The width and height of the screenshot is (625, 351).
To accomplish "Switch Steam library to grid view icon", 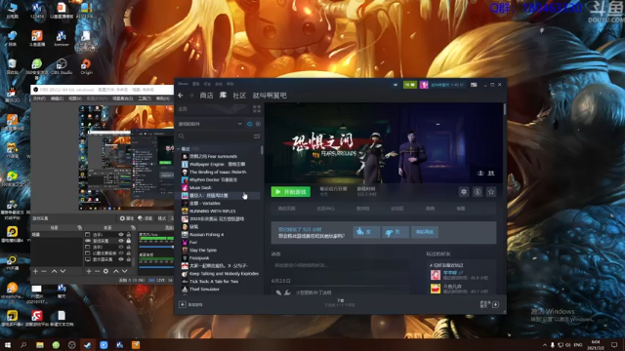I will (257, 108).
